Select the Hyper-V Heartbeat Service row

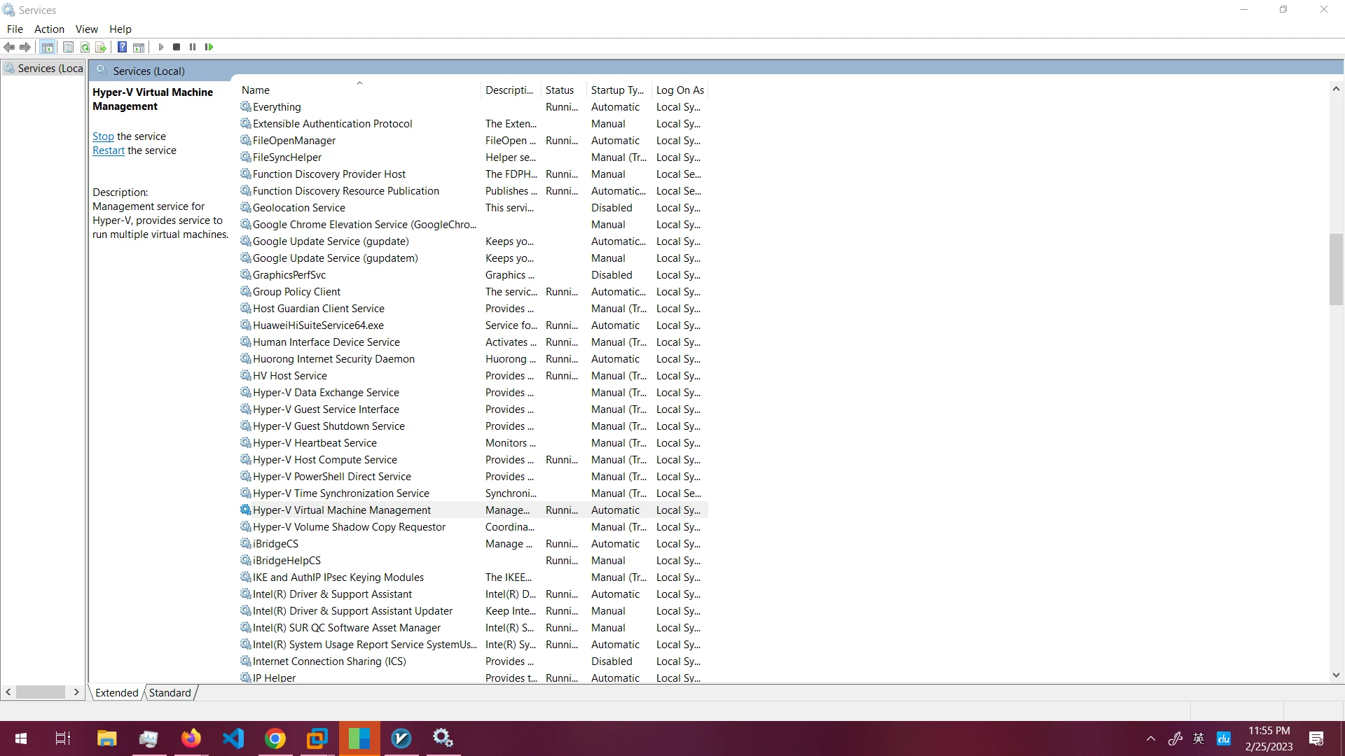(x=315, y=442)
